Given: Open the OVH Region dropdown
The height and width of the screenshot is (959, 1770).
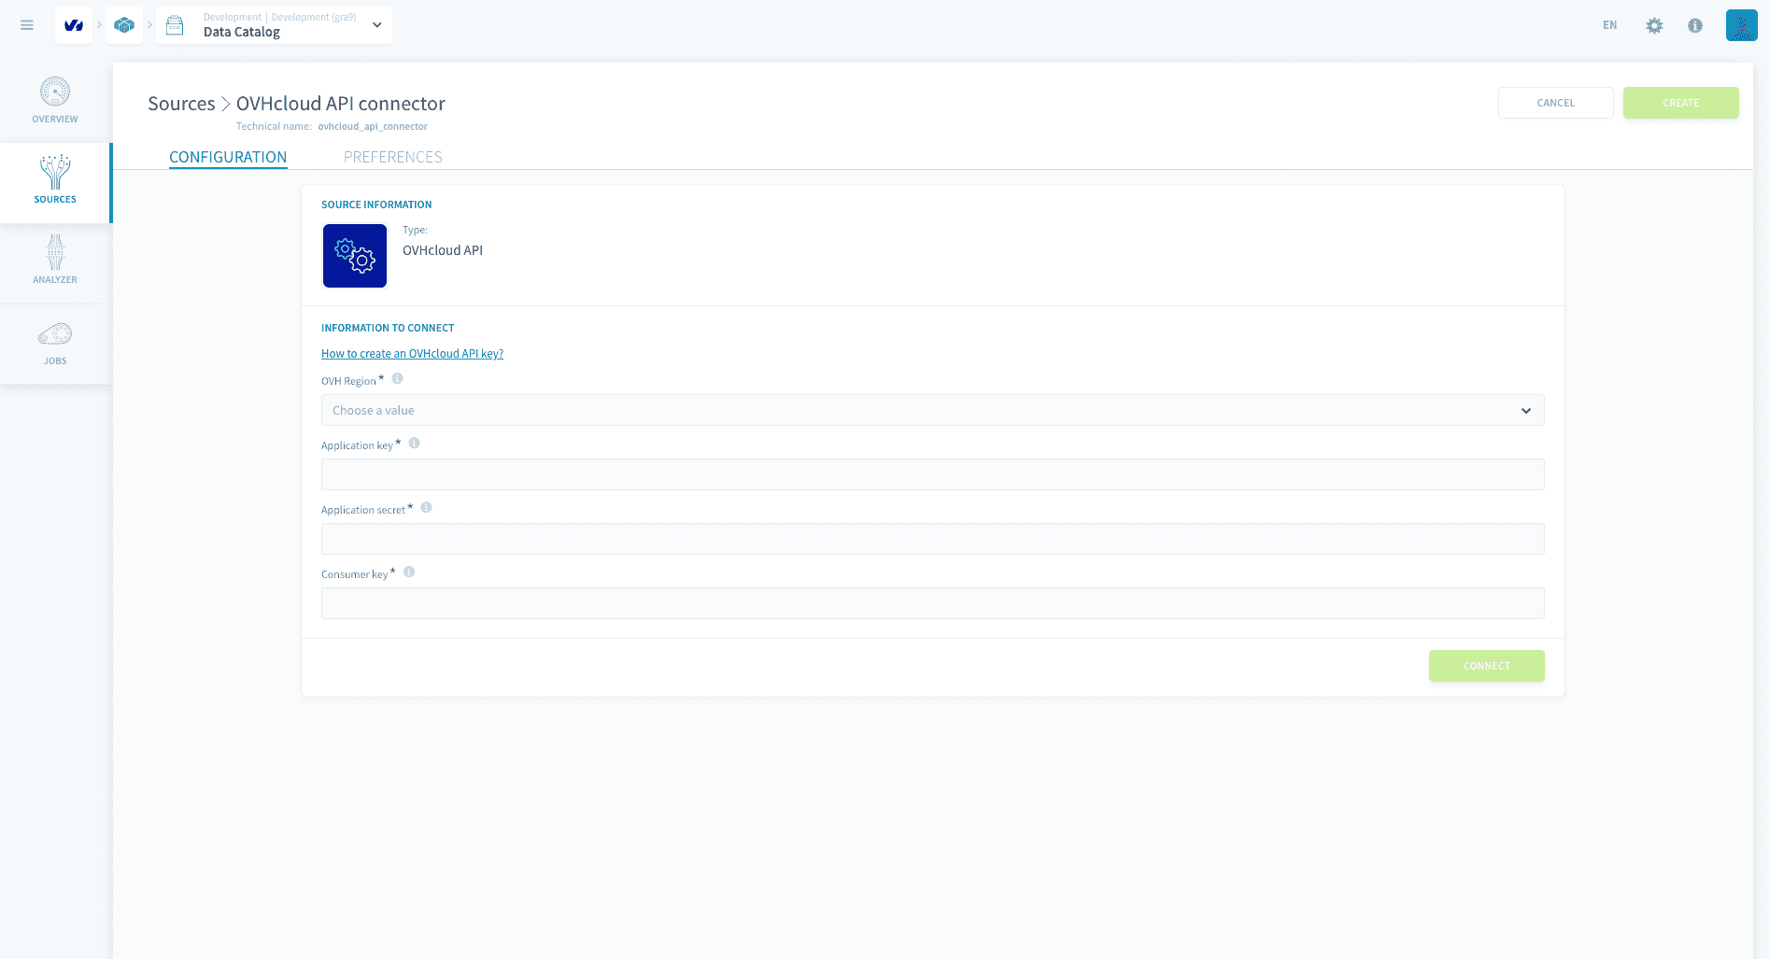Looking at the screenshot, I should point(932,410).
